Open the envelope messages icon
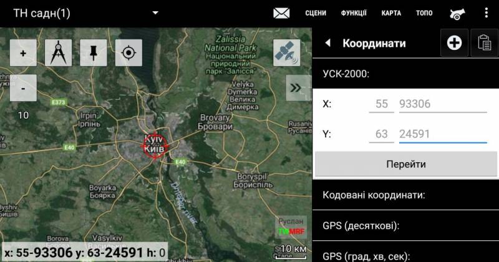The image size is (499, 262). tap(281, 13)
